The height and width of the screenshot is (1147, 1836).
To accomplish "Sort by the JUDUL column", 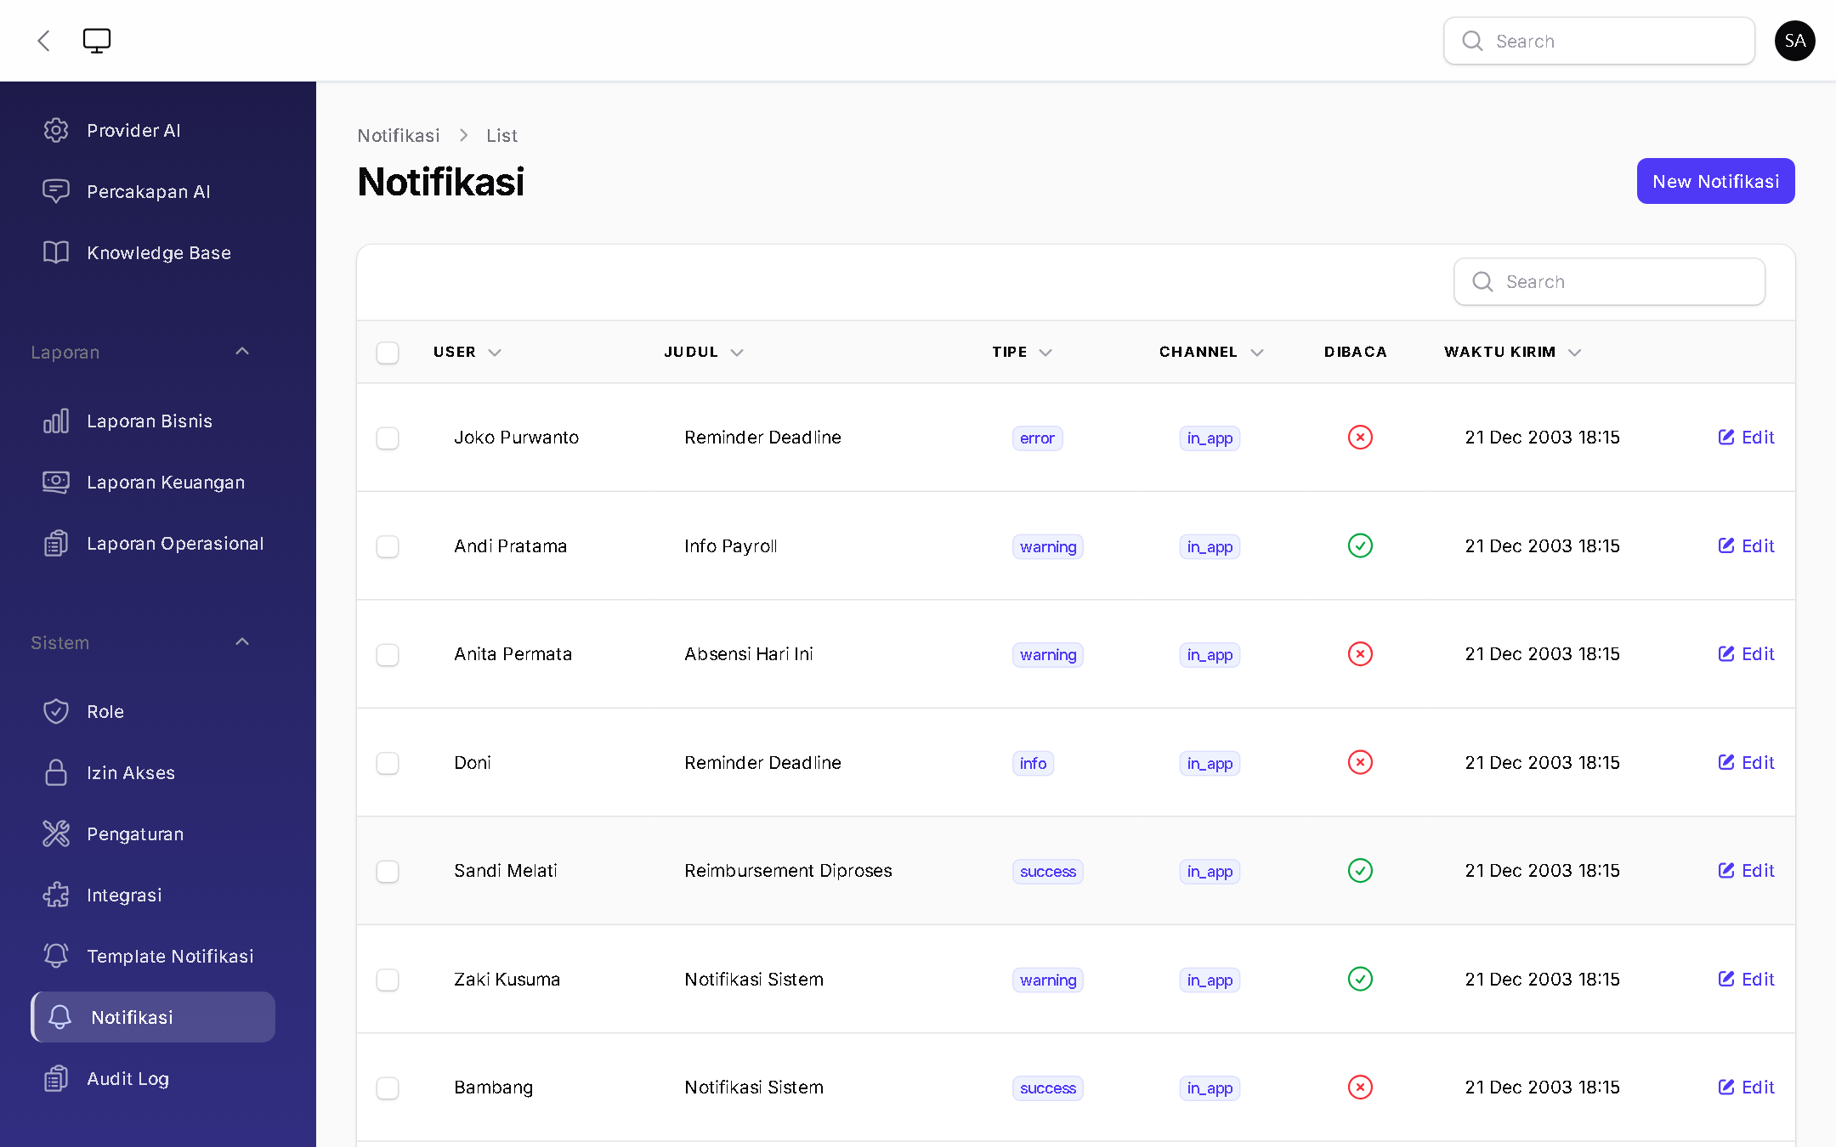I will coord(704,352).
